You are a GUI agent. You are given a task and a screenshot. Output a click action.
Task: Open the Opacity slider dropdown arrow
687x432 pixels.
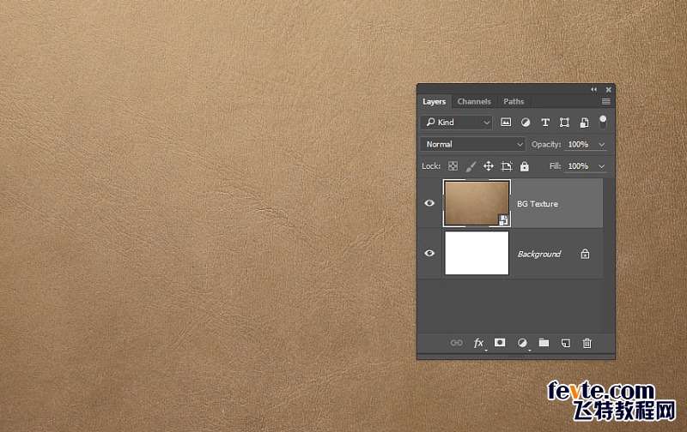602,145
